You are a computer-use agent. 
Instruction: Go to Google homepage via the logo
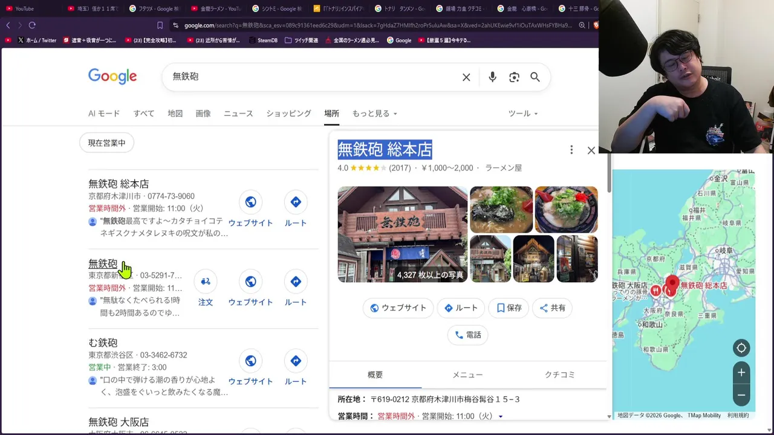pyautogui.click(x=112, y=76)
